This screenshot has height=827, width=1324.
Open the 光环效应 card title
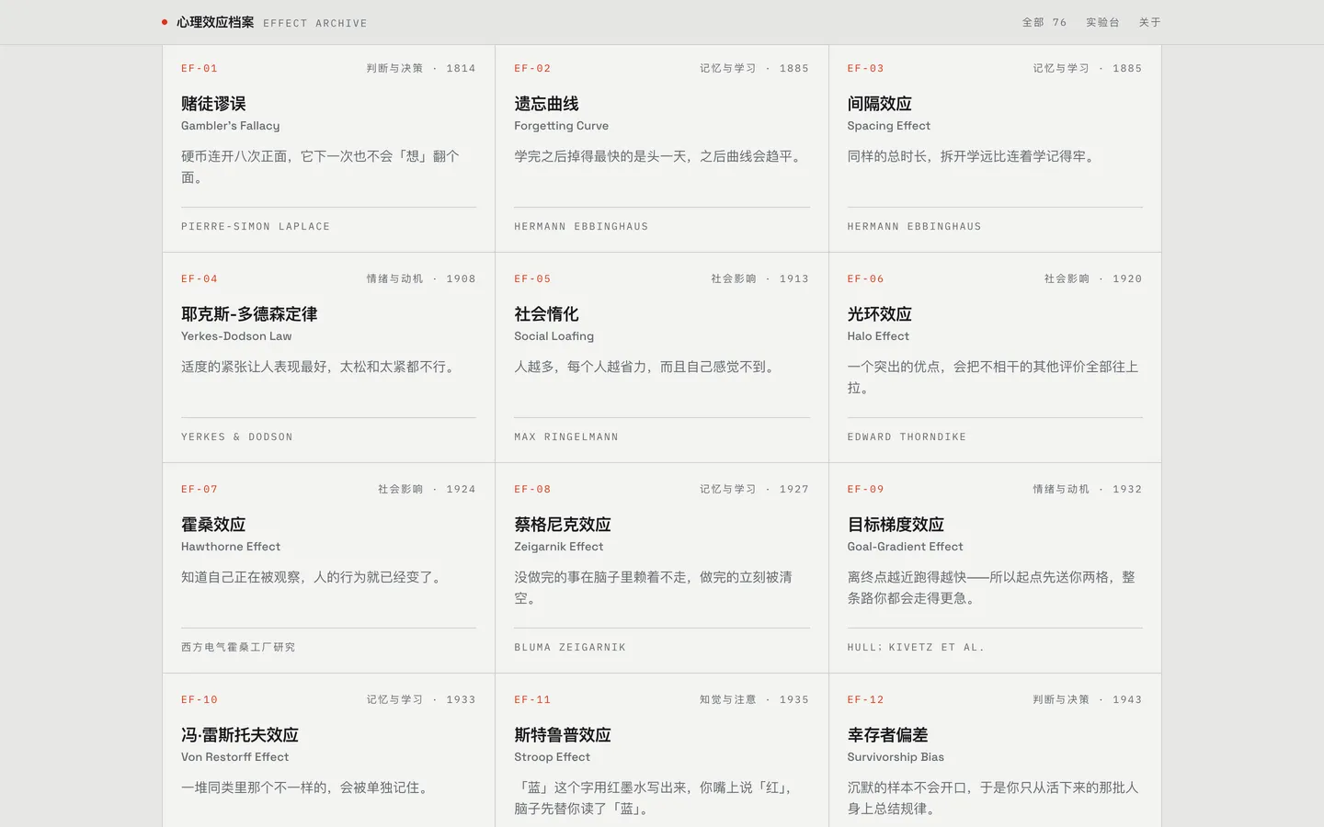click(879, 314)
